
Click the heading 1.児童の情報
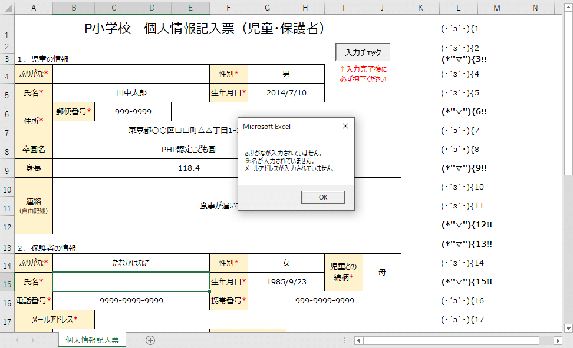coord(43,59)
